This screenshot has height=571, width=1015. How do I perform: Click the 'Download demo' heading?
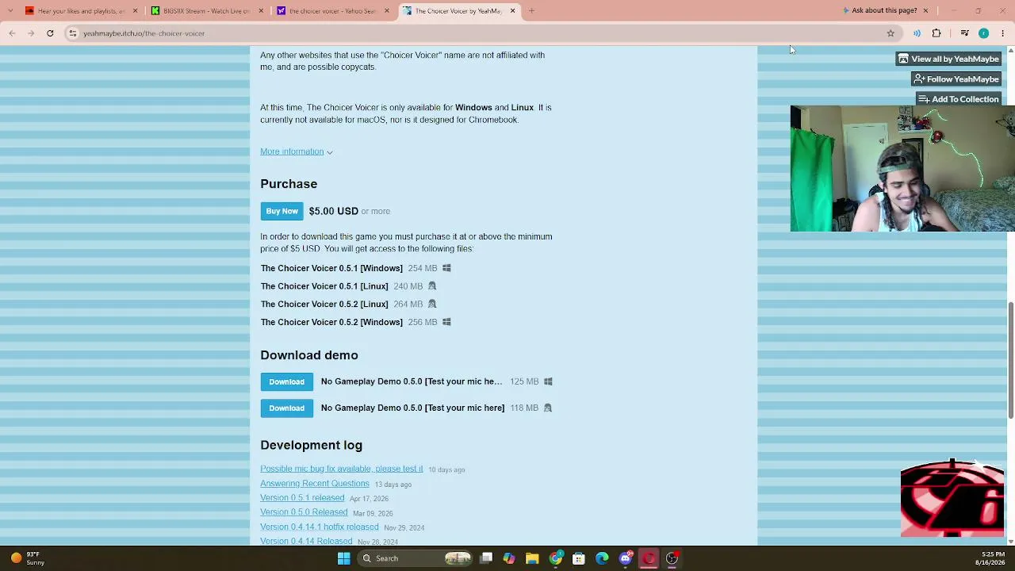tap(309, 355)
